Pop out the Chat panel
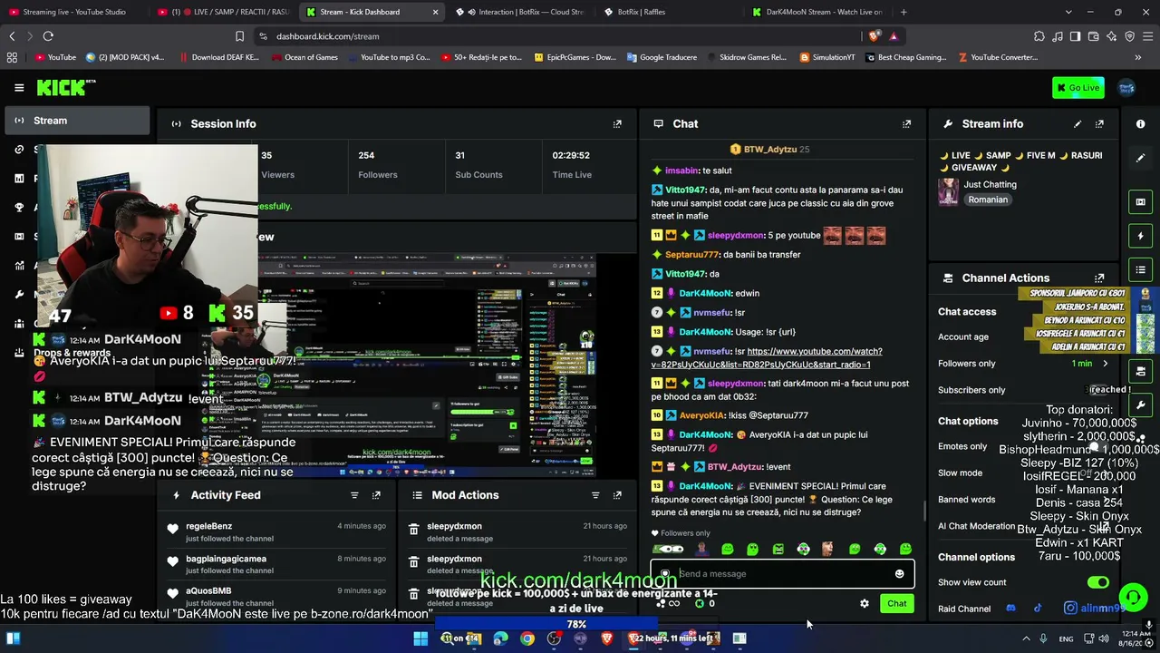1160x653 pixels. click(906, 124)
